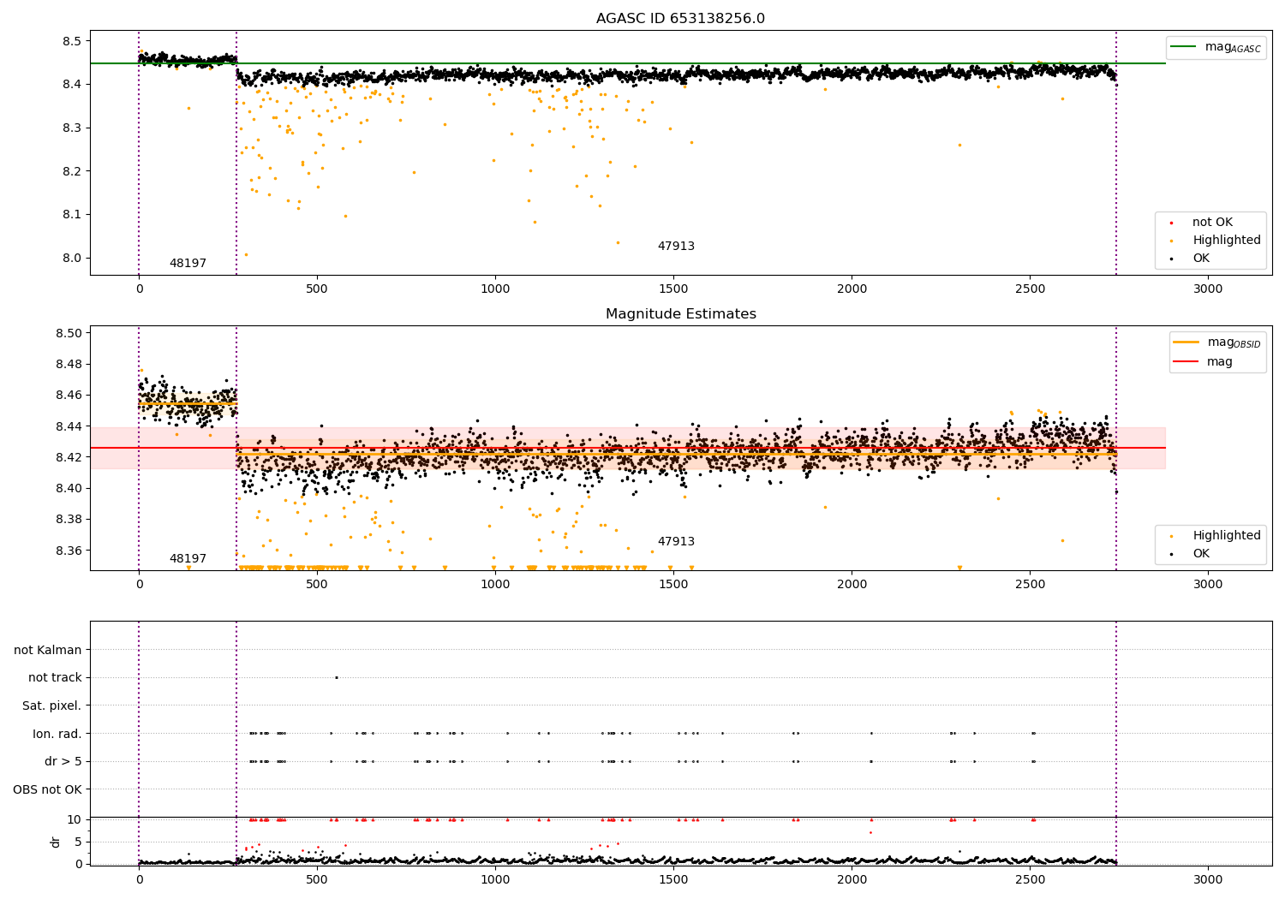This screenshot has height=899, width=1285.
Task: Click 'Highlighted' legend entry in top plot
Action: [1227, 241]
